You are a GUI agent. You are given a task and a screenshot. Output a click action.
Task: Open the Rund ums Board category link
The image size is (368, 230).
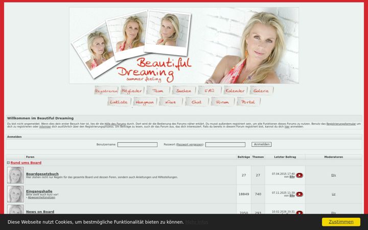point(26,163)
